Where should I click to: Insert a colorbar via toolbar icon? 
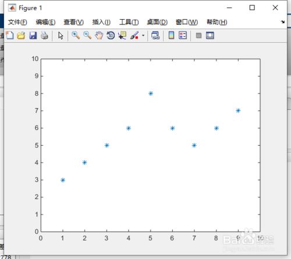click(x=171, y=35)
